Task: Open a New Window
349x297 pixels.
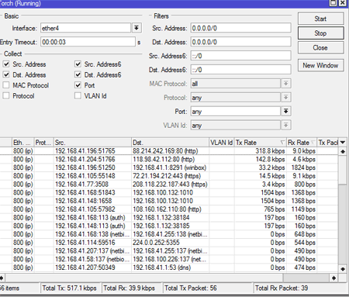Action: [x=320, y=65]
